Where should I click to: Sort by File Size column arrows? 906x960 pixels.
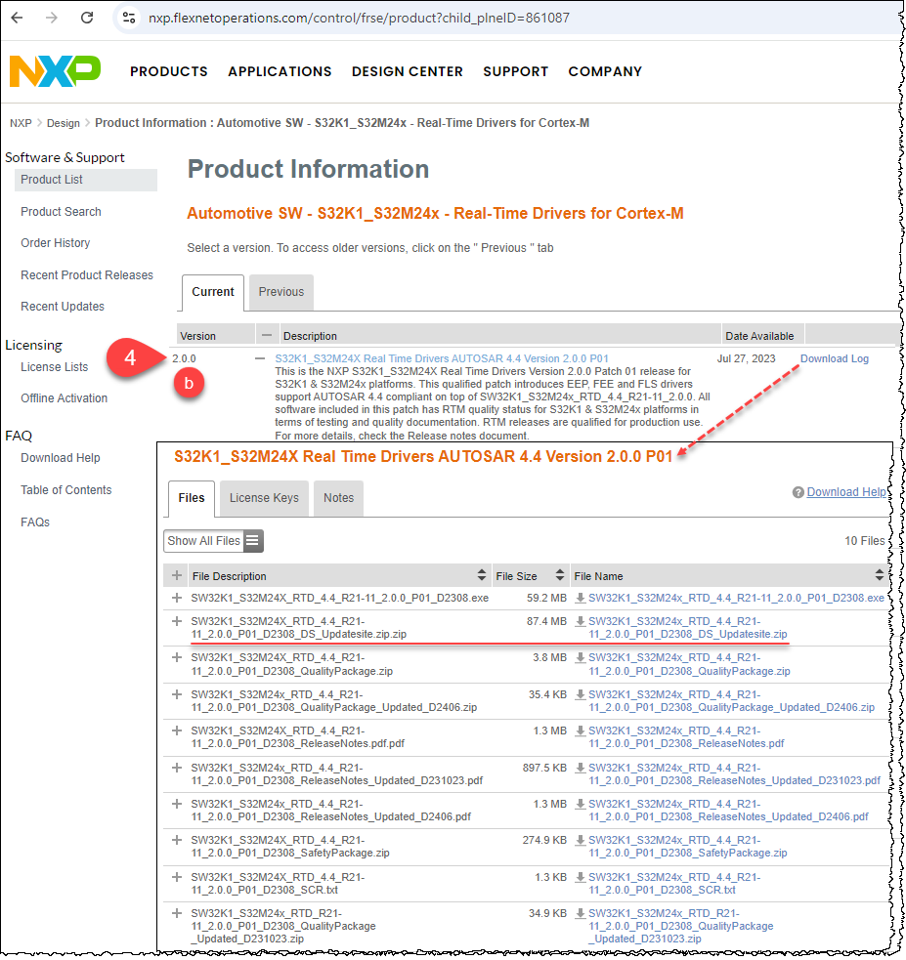[559, 575]
